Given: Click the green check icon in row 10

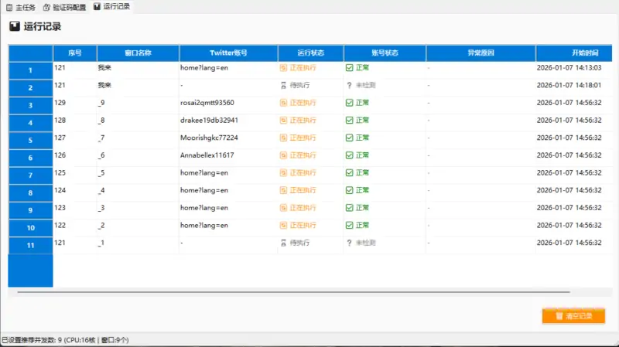Looking at the screenshot, I should click(x=350, y=225).
